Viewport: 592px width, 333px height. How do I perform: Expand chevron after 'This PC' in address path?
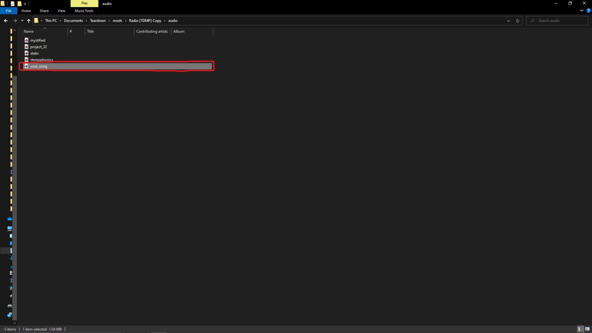coord(61,21)
